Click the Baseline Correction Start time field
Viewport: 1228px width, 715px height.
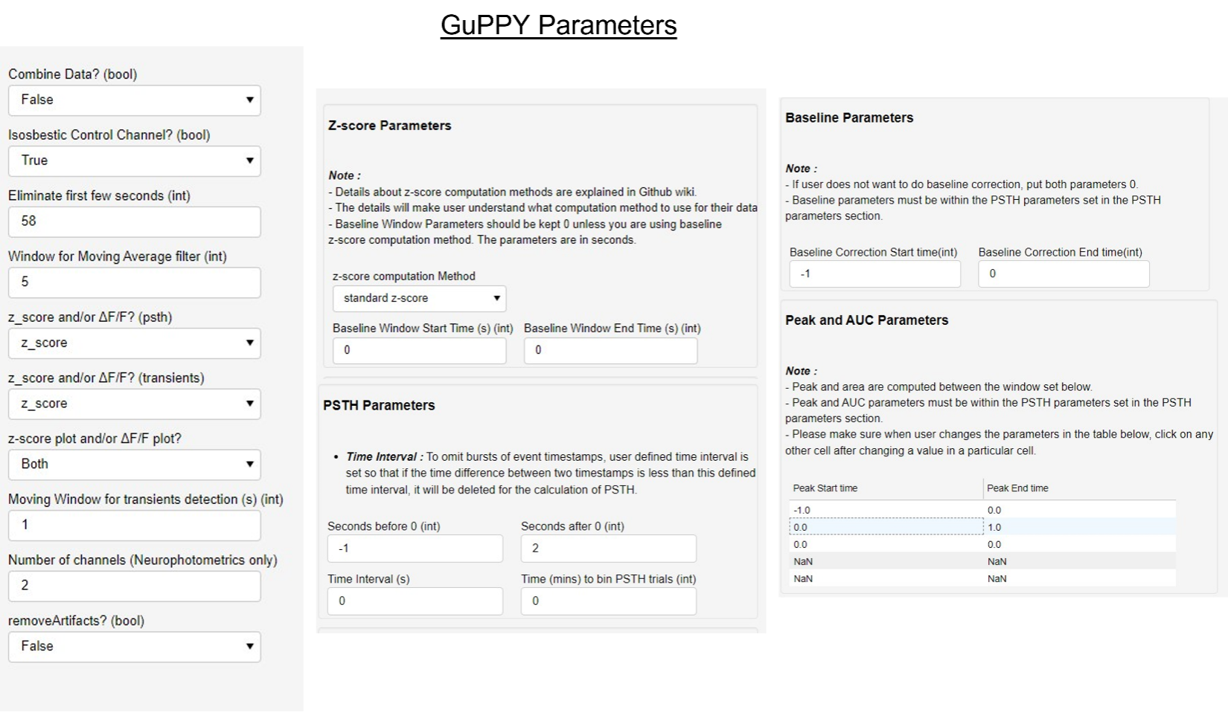click(874, 274)
